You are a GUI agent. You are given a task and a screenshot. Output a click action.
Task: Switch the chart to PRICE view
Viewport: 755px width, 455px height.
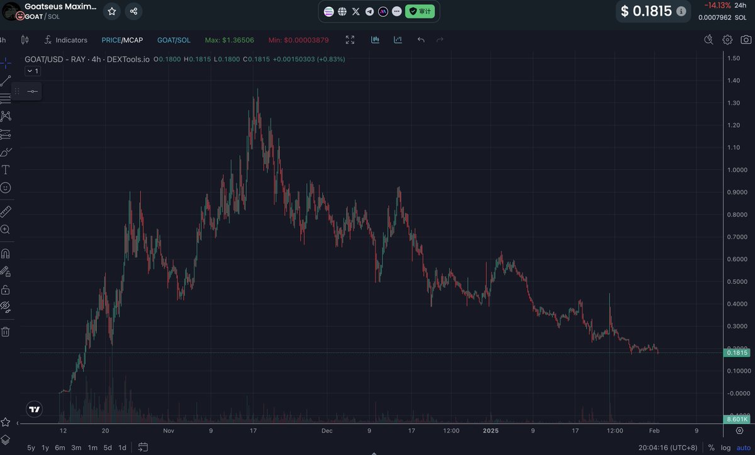coord(111,40)
